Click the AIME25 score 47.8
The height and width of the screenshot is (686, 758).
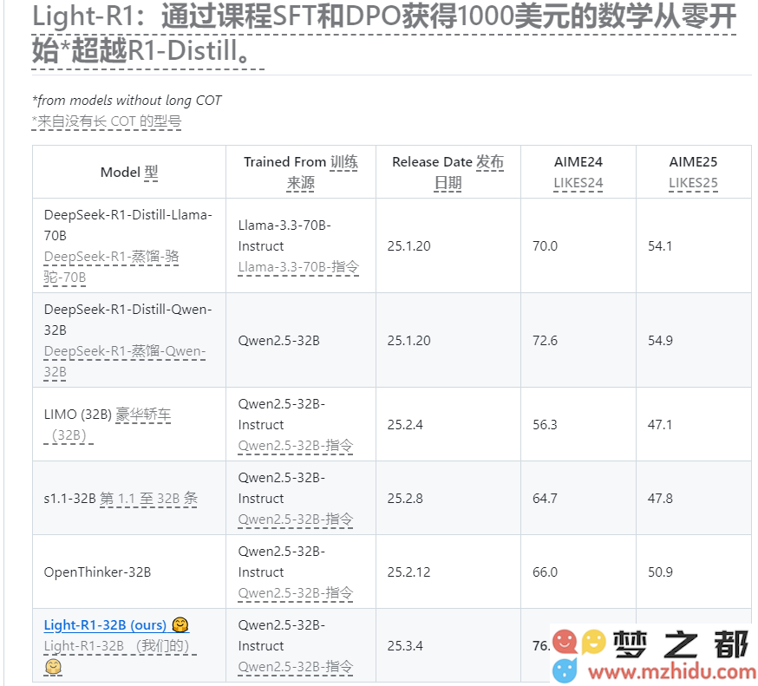click(x=660, y=499)
